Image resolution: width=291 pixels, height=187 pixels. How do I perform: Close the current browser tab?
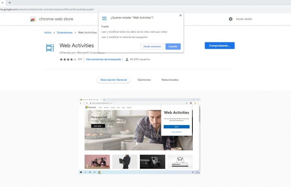pyautogui.click(x=2, y=2)
